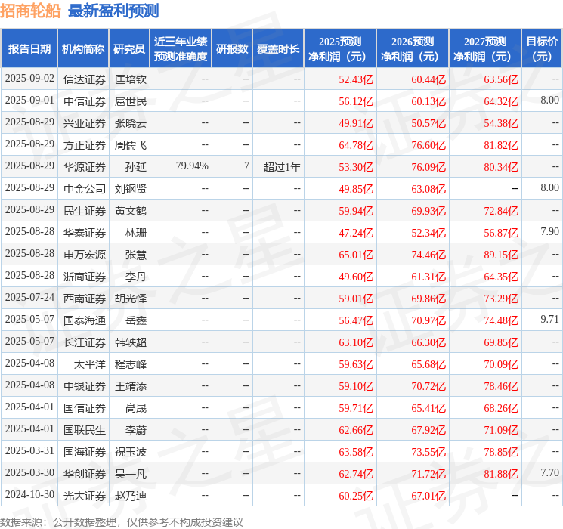Click the date 2025-03-31 cell
Viewport: 563px width, 529px height.
pyautogui.click(x=29, y=451)
